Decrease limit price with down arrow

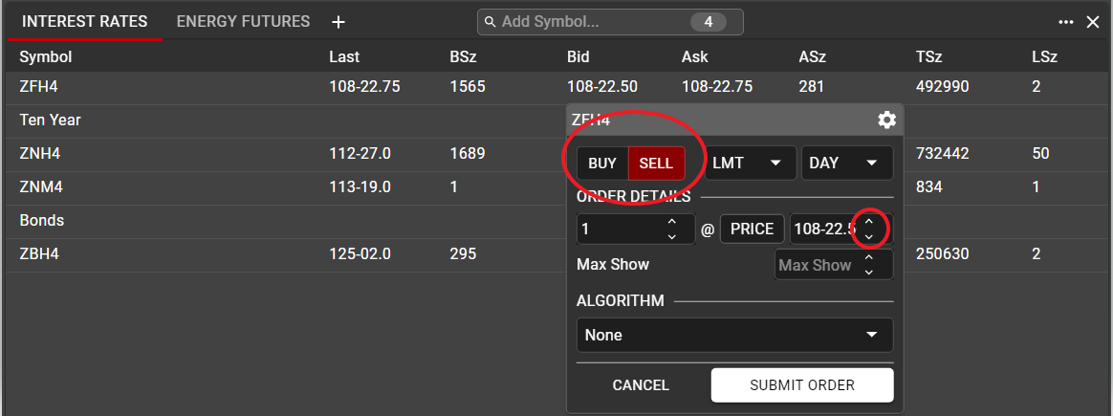[868, 236]
